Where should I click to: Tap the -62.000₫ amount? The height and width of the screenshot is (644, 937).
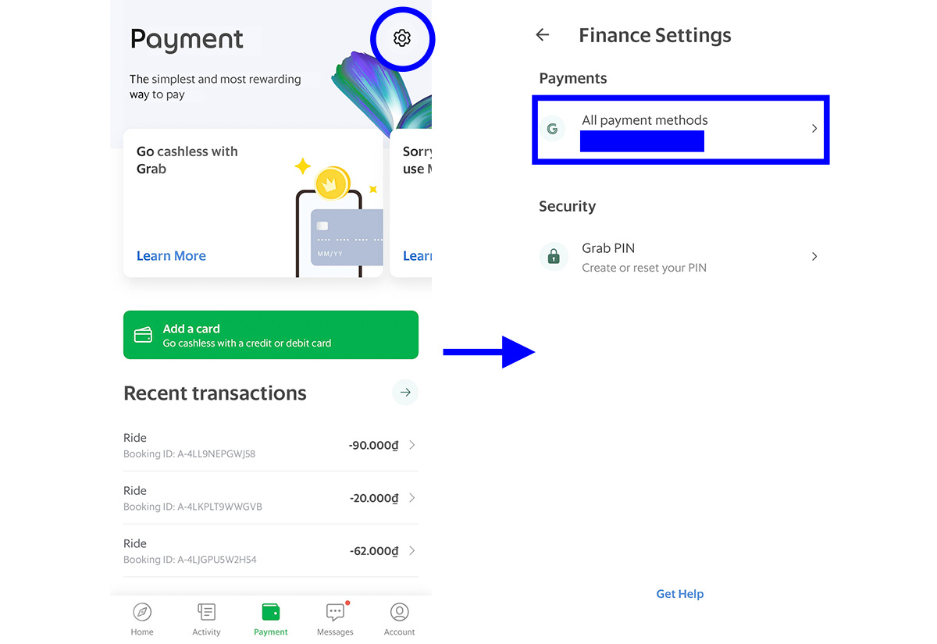[x=374, y=551]
